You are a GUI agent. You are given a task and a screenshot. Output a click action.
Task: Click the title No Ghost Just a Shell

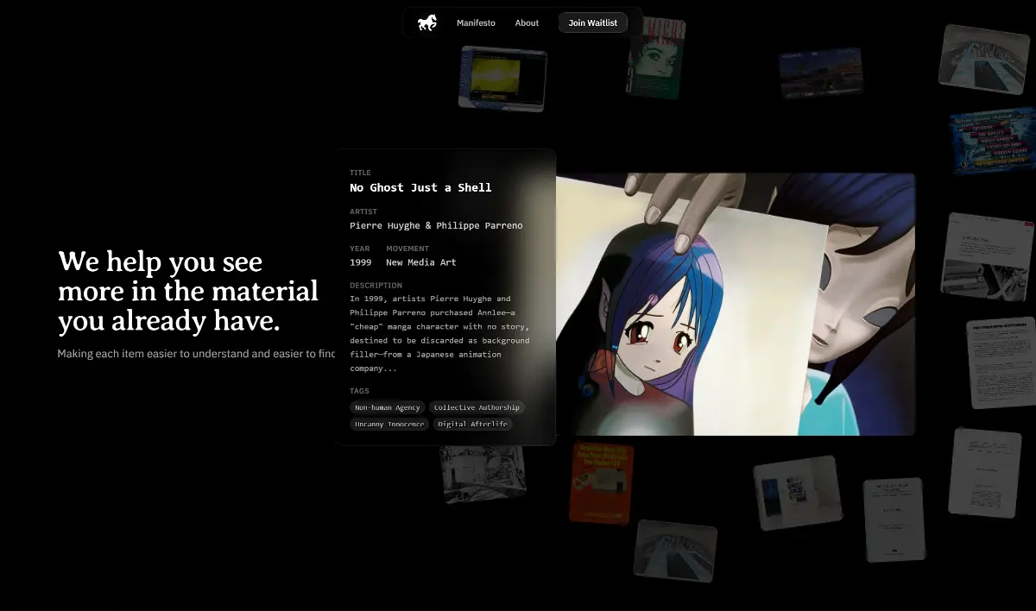tap(420, 187)
